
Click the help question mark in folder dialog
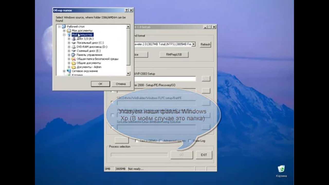tap(126, 10)
